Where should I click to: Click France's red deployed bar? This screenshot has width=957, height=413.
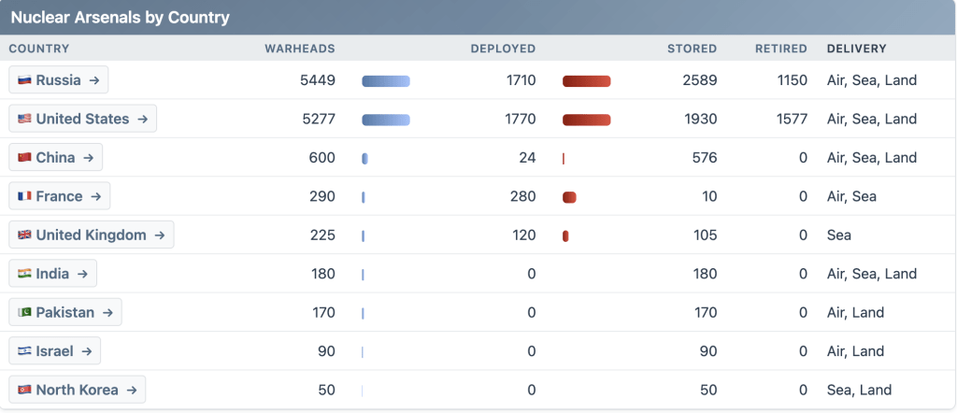pyautogui.click(x=569, y=197)
